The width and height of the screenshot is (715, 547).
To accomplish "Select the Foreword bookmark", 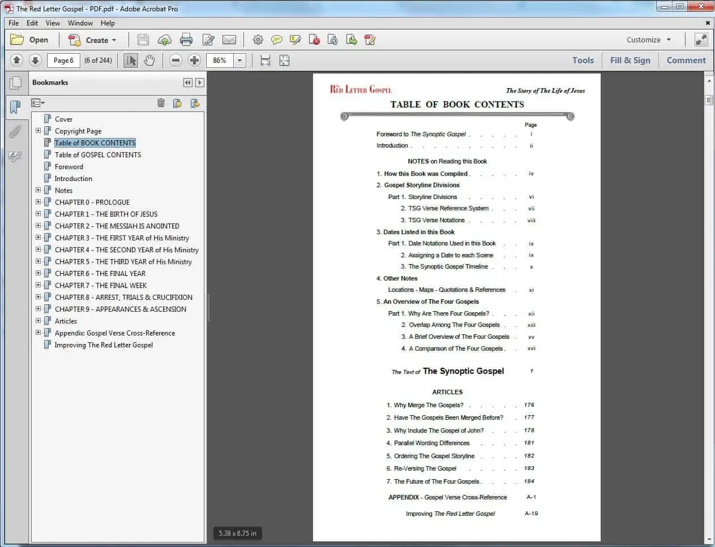I will [x=69, y=167].
